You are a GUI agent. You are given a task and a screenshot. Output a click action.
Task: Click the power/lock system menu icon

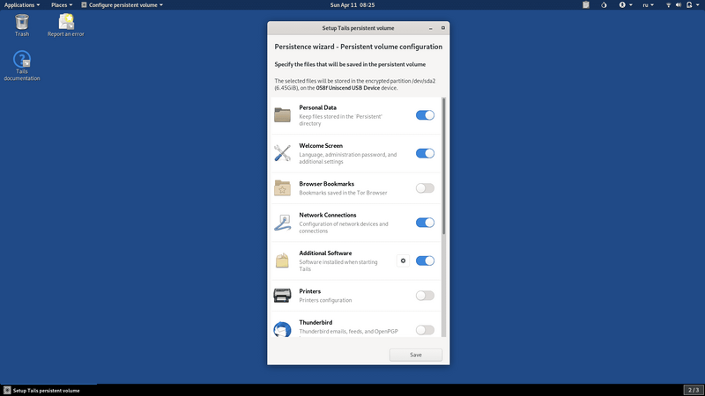point(689,5)
